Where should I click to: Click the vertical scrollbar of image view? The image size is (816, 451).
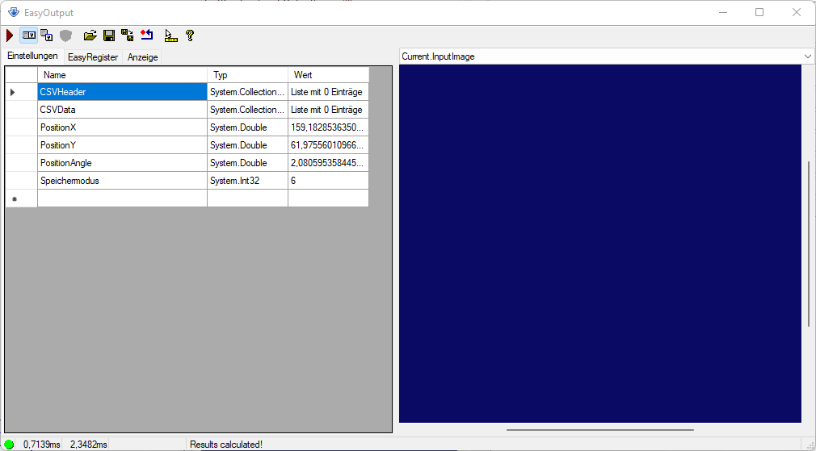pyautogui.click(x=809, y=244)
